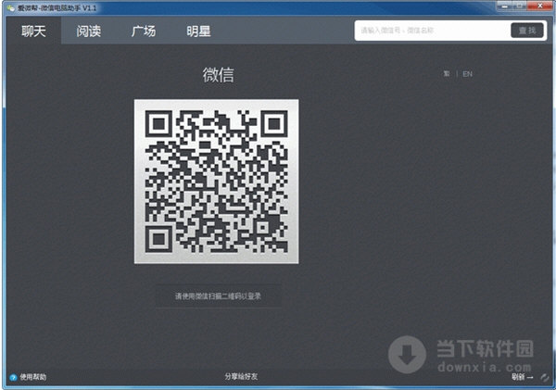
Task: Open the 使用帮助 help link
Action: (33, 377)
